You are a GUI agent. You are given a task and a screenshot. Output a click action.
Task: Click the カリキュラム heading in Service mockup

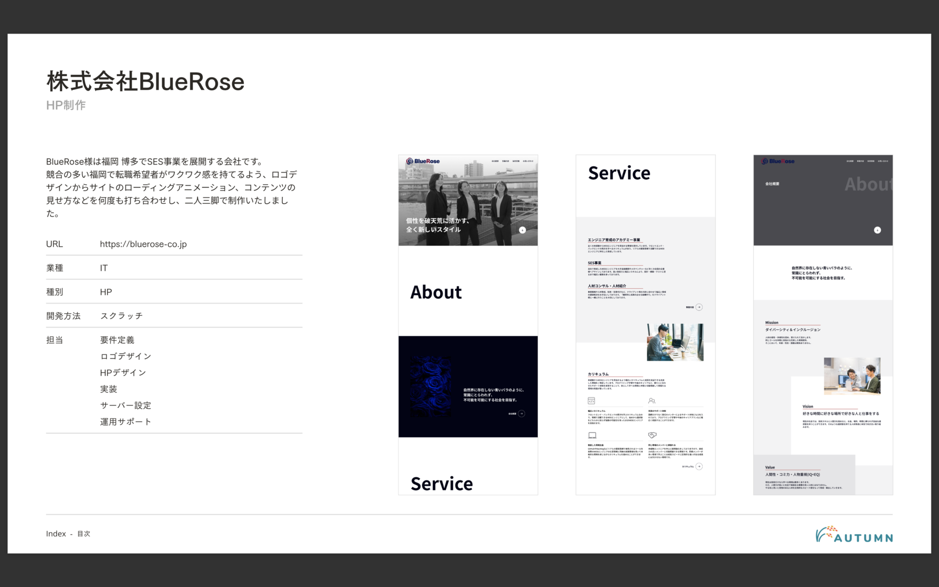[598, 374]
